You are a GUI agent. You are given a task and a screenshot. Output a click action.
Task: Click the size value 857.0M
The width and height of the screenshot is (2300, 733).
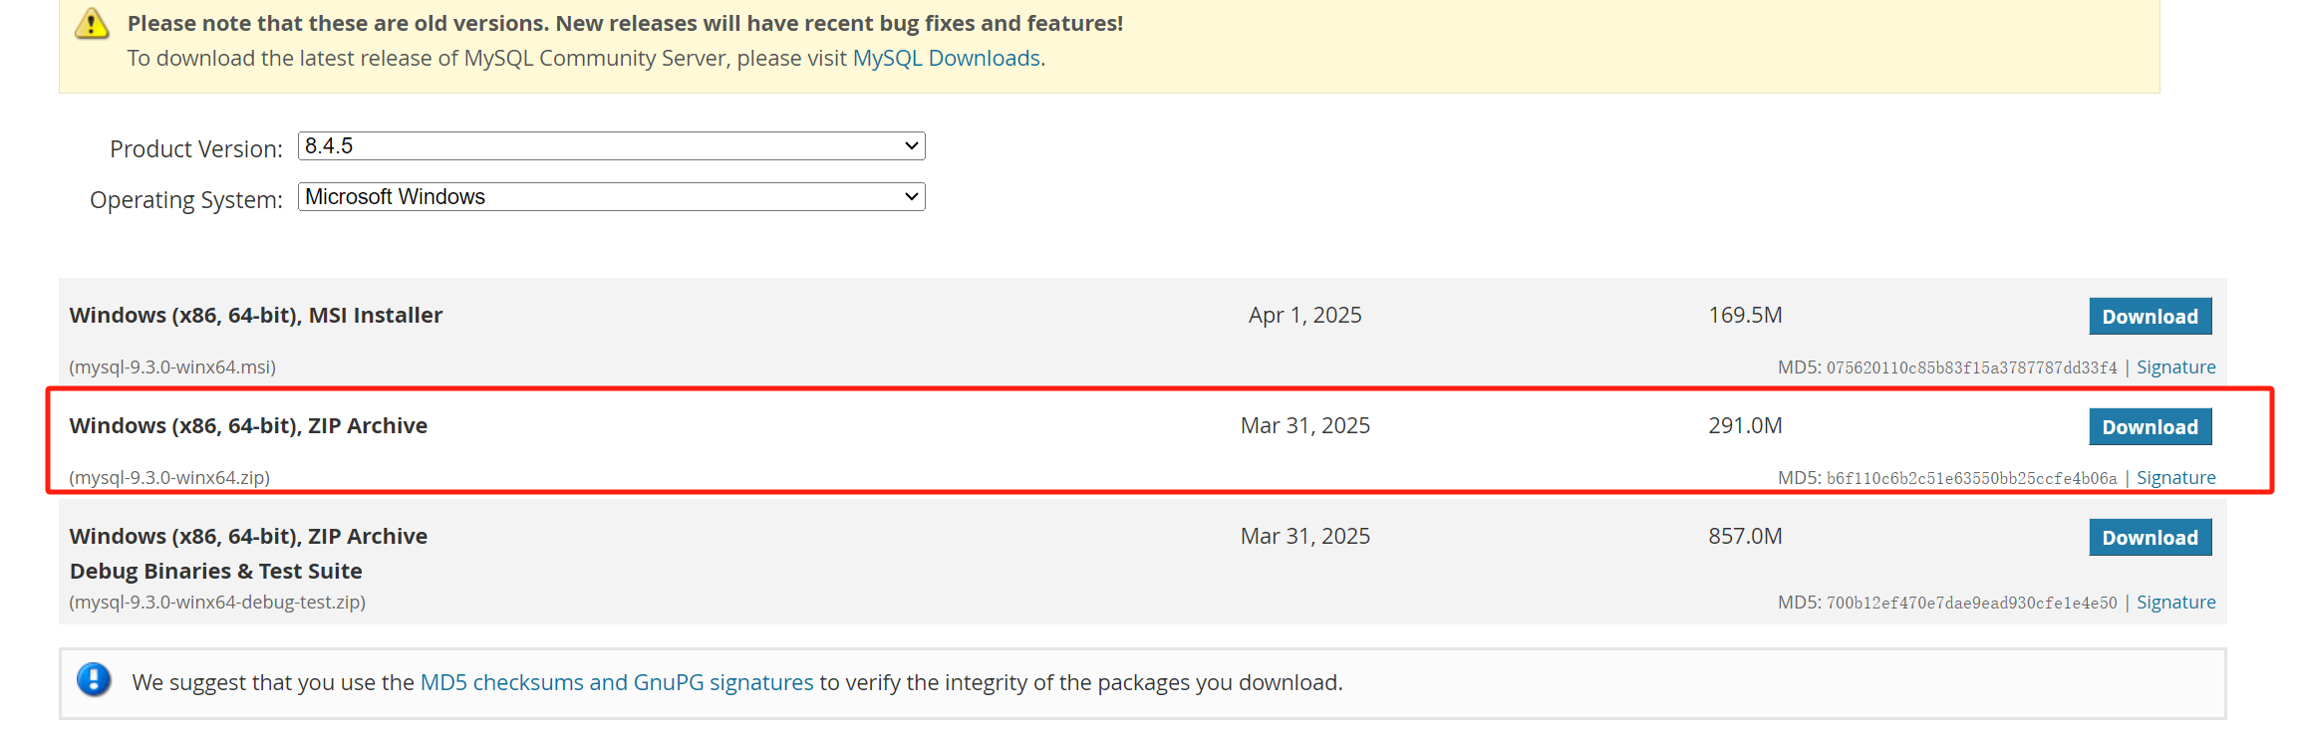tap(1746, 536)
